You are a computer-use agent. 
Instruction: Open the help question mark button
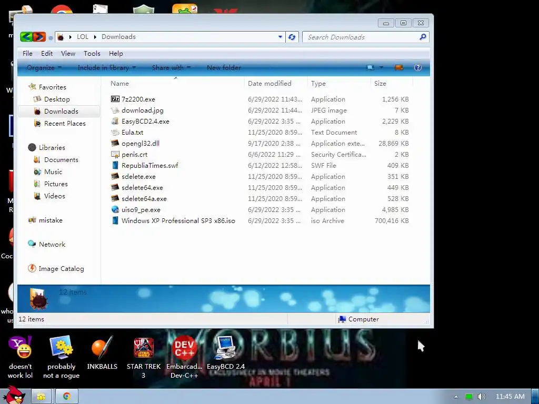pos(417,67)
